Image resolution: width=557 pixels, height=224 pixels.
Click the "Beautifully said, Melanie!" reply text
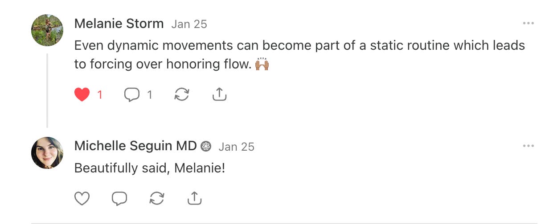150,168
